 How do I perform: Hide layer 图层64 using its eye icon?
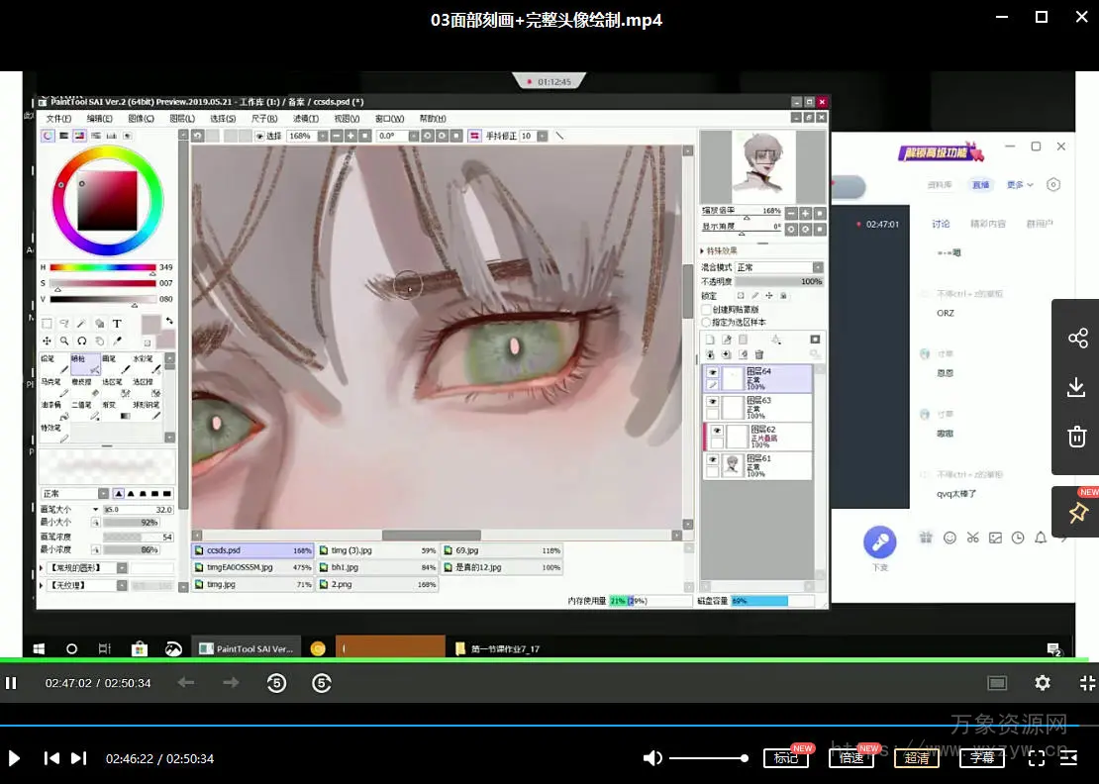(x=712, y=372)
